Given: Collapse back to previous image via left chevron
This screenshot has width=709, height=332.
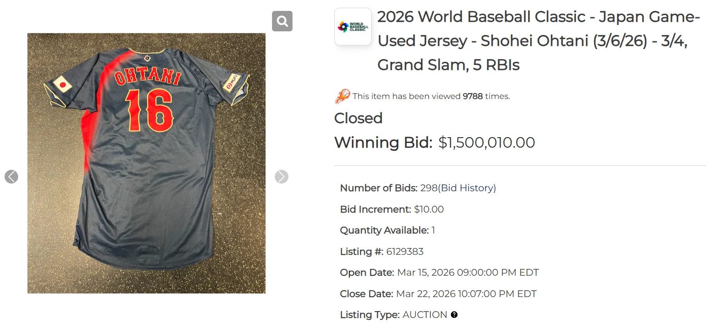Looking at the screenshot, I should 11,177.
